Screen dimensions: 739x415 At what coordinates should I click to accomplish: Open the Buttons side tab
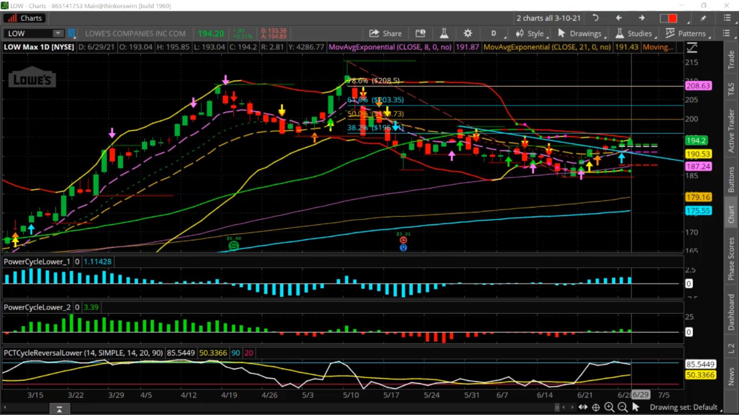coord(731,180)
